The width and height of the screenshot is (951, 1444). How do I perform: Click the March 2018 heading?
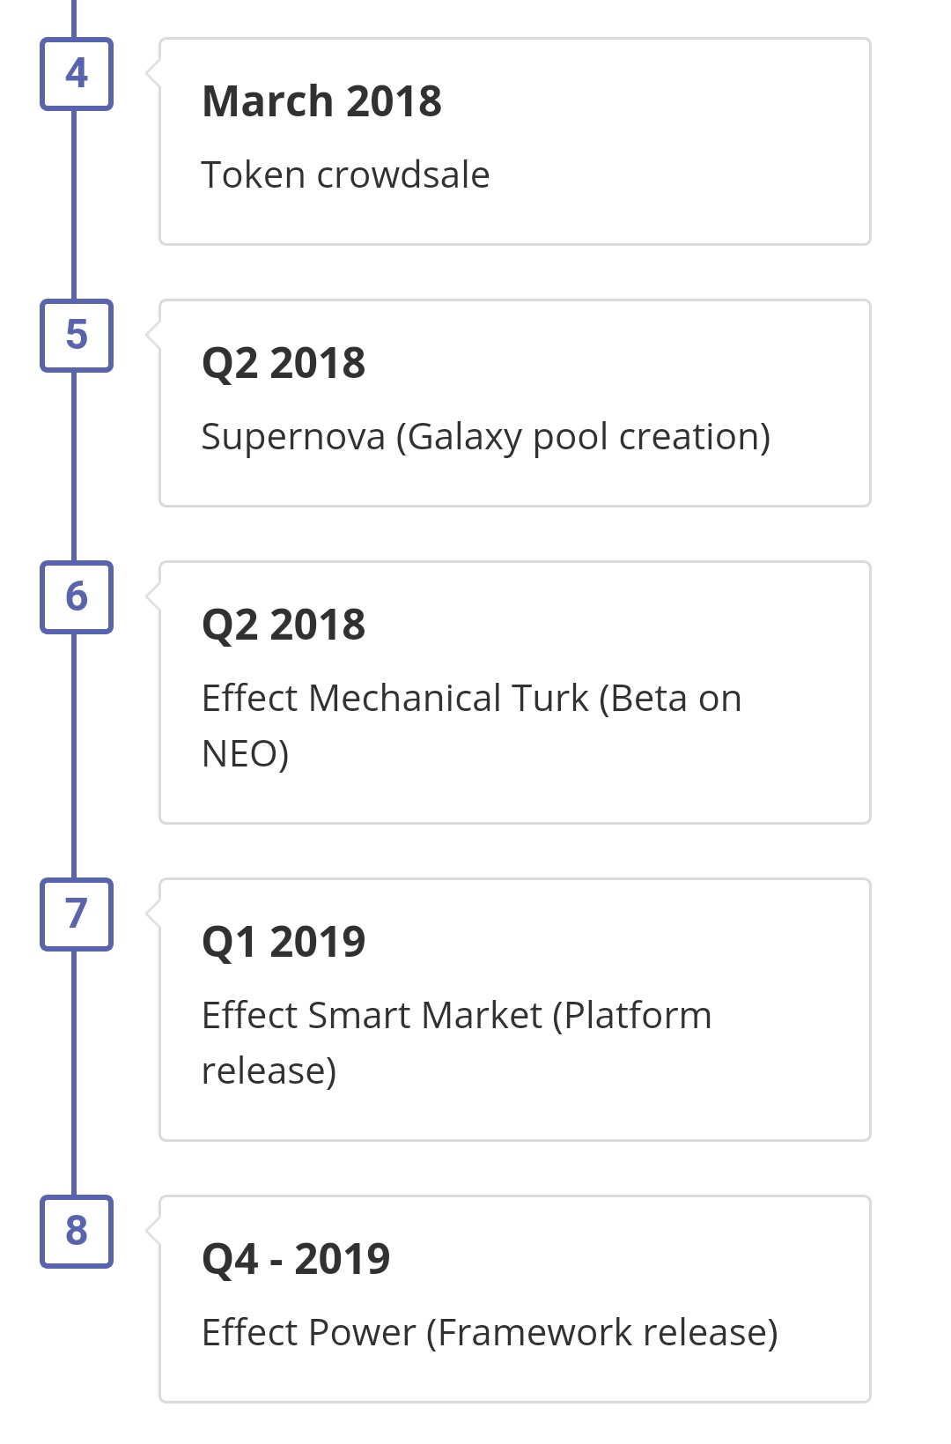coord(321,101)
